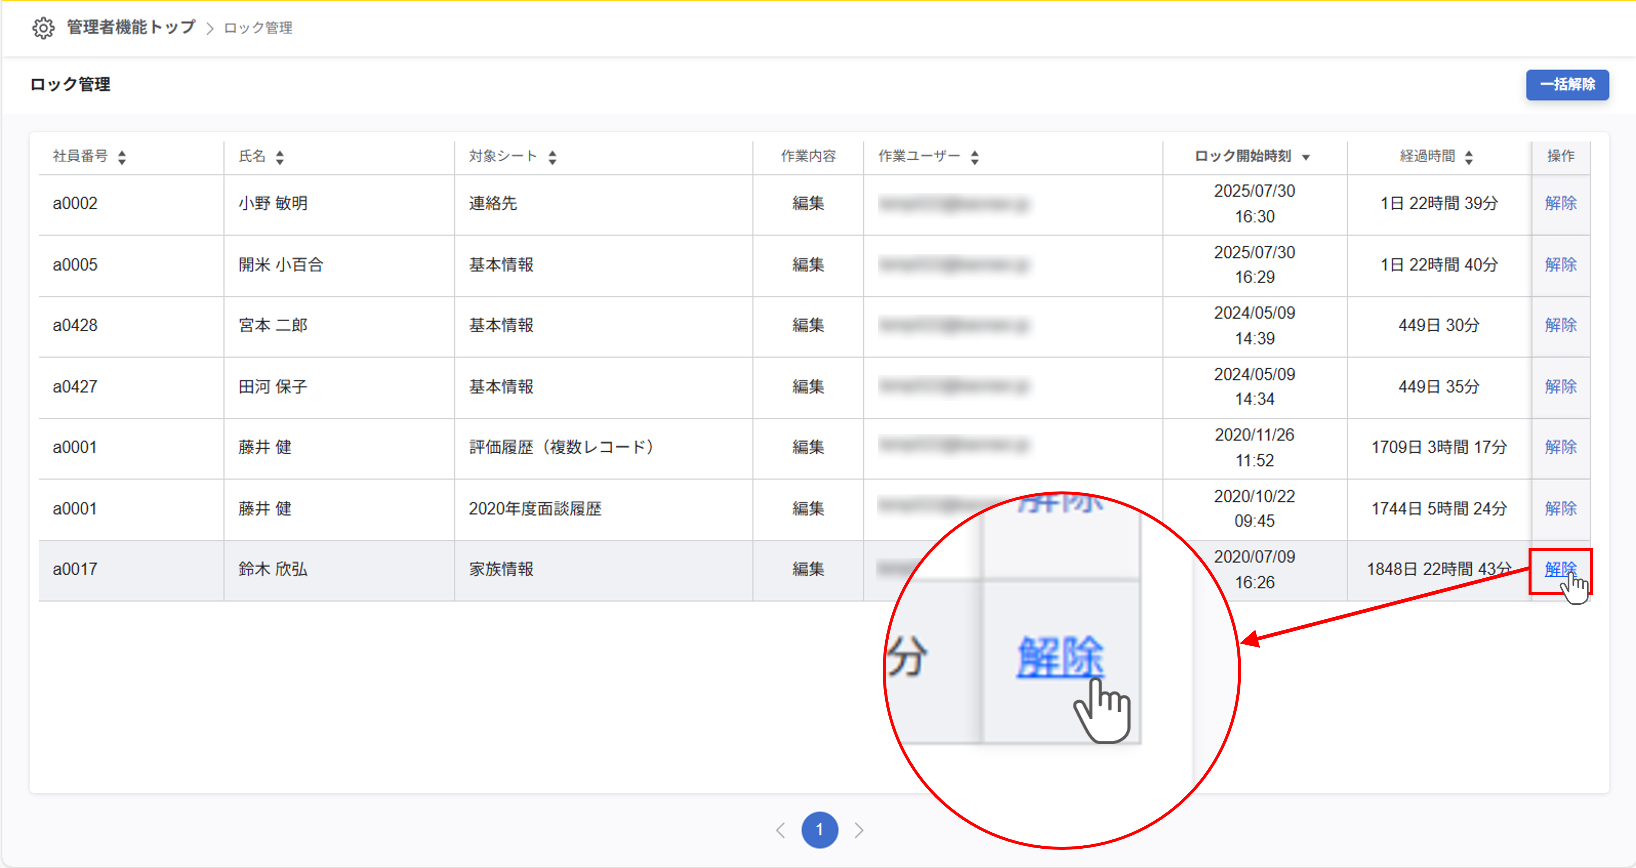Sort by 対象シート column arrows

click(552, 157)
